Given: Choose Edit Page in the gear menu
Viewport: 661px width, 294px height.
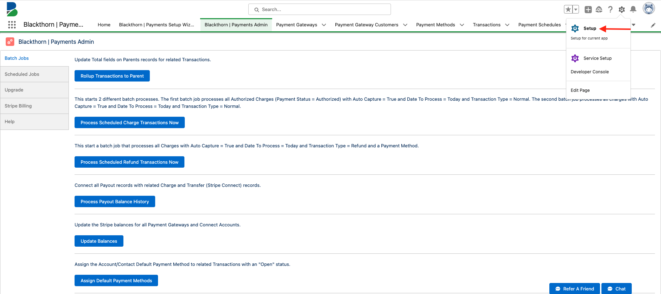Looking at the screenshot, I should [580, 90].
